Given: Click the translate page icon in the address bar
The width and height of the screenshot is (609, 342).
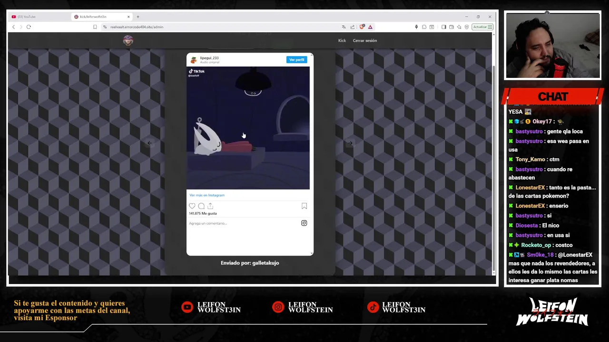Looking at the screenshot, I should (x=344, y=27).
